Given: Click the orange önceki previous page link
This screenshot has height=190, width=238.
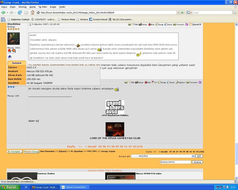Looking at the screenshot, I should [91, 147].
